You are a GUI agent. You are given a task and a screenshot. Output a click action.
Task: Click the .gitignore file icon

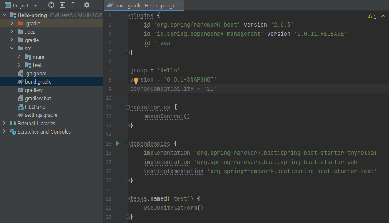[20, 73]
